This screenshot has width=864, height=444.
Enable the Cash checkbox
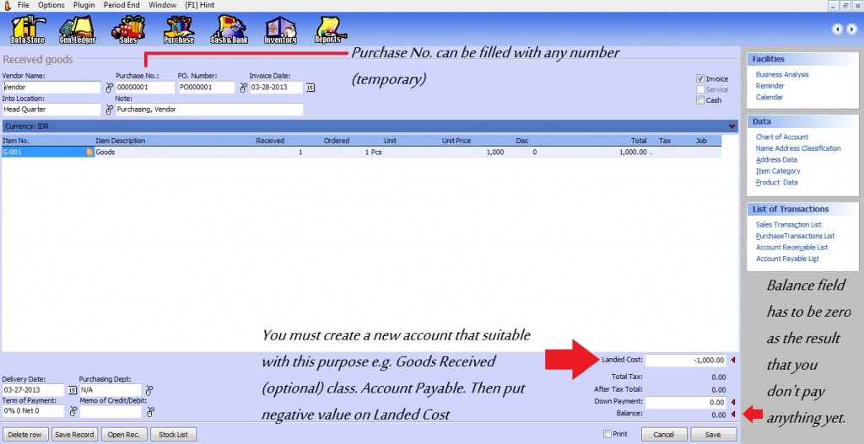(x=700, y=100)
